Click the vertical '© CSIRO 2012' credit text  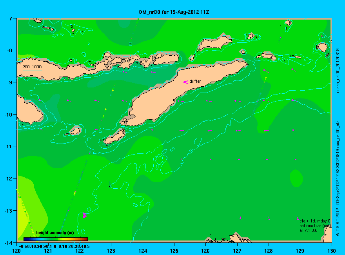pyautogui.click(x=338, y=223)
